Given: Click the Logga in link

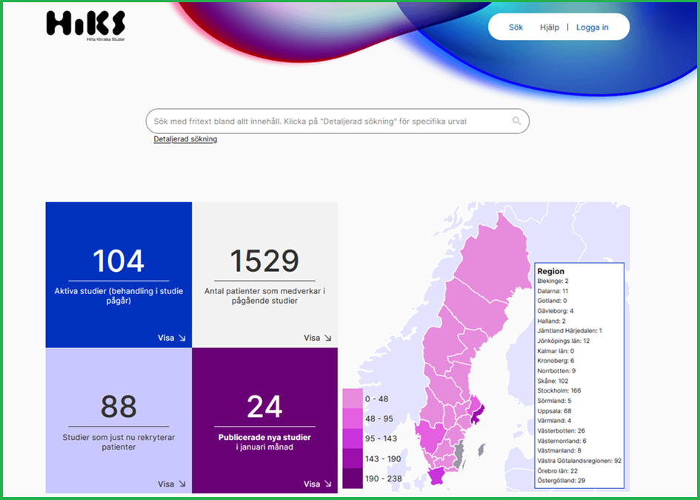Looking at the screenshot, I should (592, 27).
